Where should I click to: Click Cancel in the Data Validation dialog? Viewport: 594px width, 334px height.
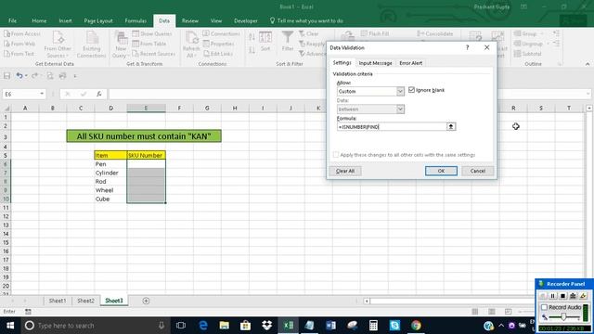[477, 171]
